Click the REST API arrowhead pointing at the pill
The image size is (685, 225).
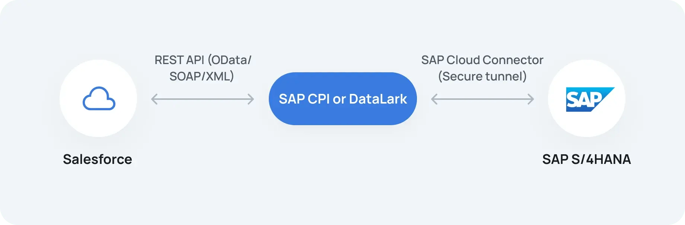(251, 99)
